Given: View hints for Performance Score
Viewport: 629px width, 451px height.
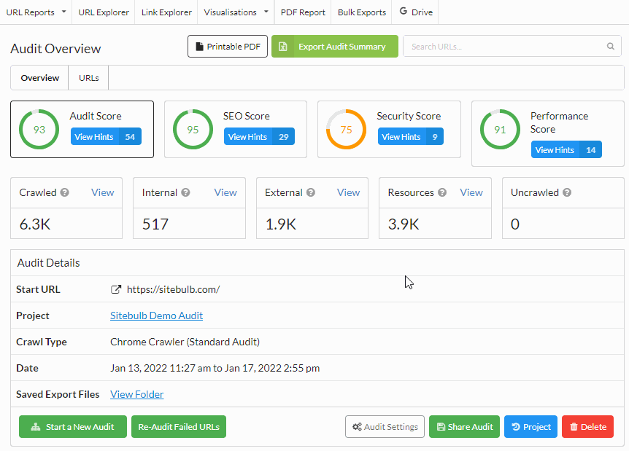Looking at the screenshot, I should coord(566,150).
